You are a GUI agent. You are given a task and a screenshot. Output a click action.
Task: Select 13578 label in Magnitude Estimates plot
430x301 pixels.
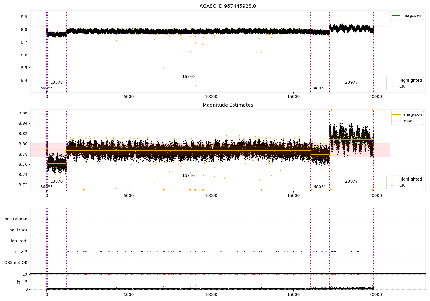click(57, 181)
